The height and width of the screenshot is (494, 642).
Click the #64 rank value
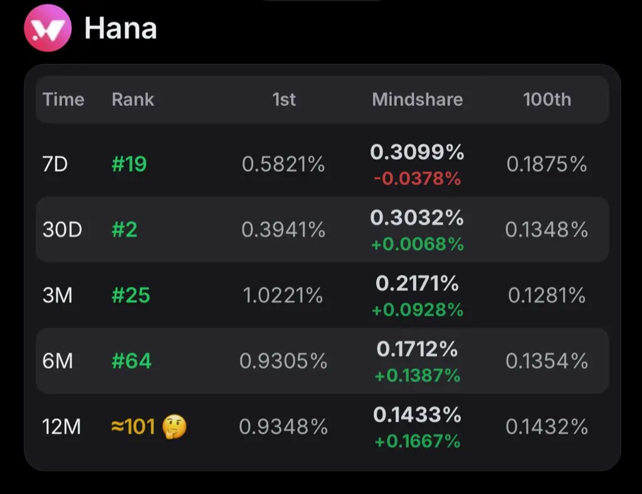132,360
